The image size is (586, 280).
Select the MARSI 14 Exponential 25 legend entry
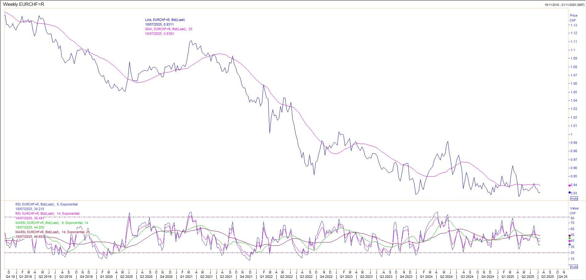pyautogui.click(x=52, y=232)
